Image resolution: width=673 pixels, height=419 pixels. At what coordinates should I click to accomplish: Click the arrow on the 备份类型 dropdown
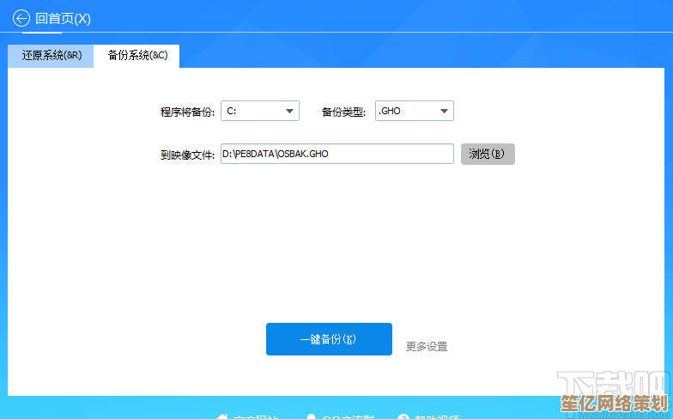pyautogui.click(x=444, y=111)
